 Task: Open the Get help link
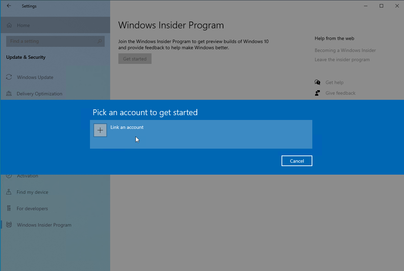coord(334,82)
